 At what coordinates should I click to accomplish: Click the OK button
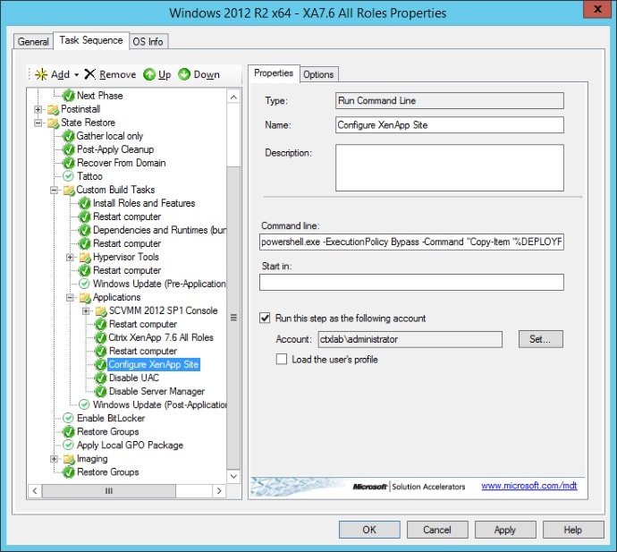coord(369,530)
